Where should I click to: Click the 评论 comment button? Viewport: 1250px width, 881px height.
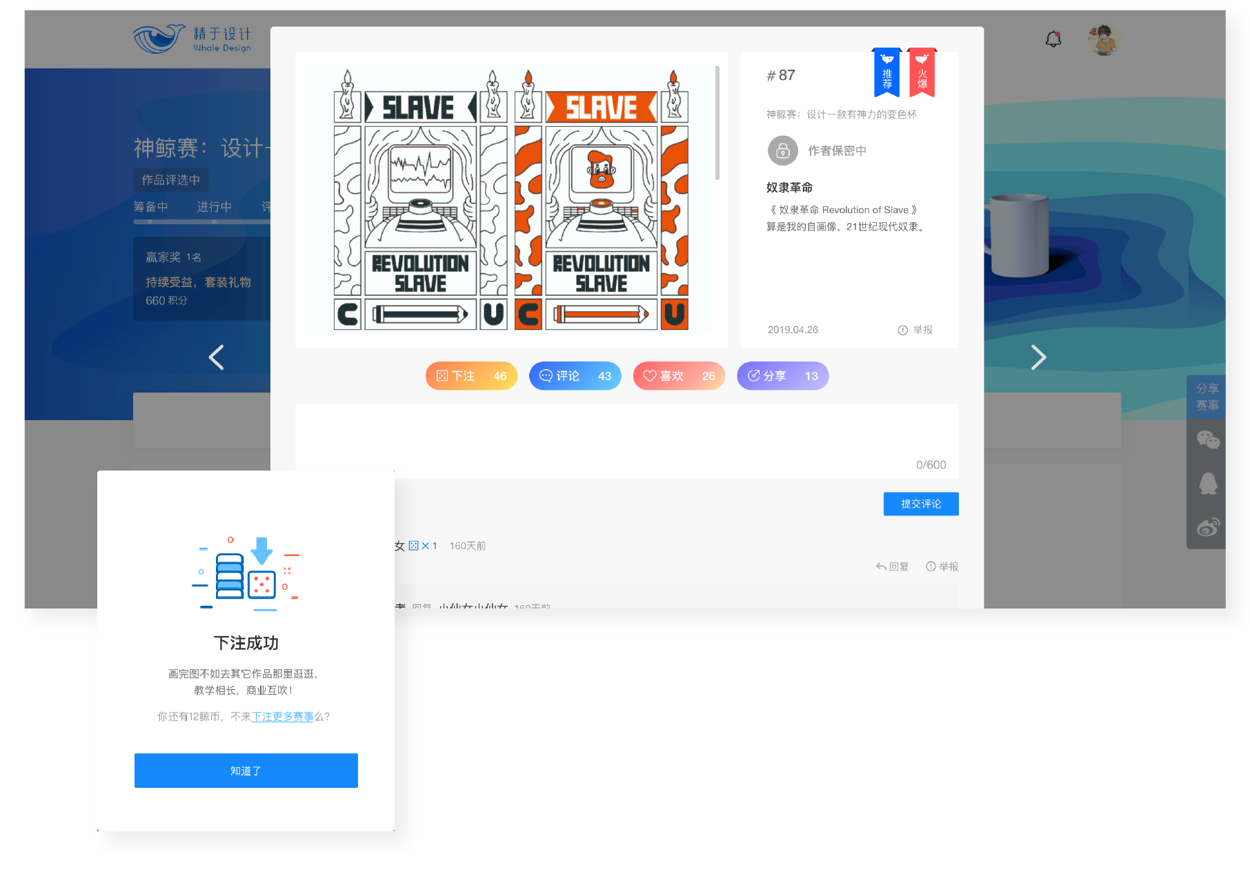pos(575,376)
